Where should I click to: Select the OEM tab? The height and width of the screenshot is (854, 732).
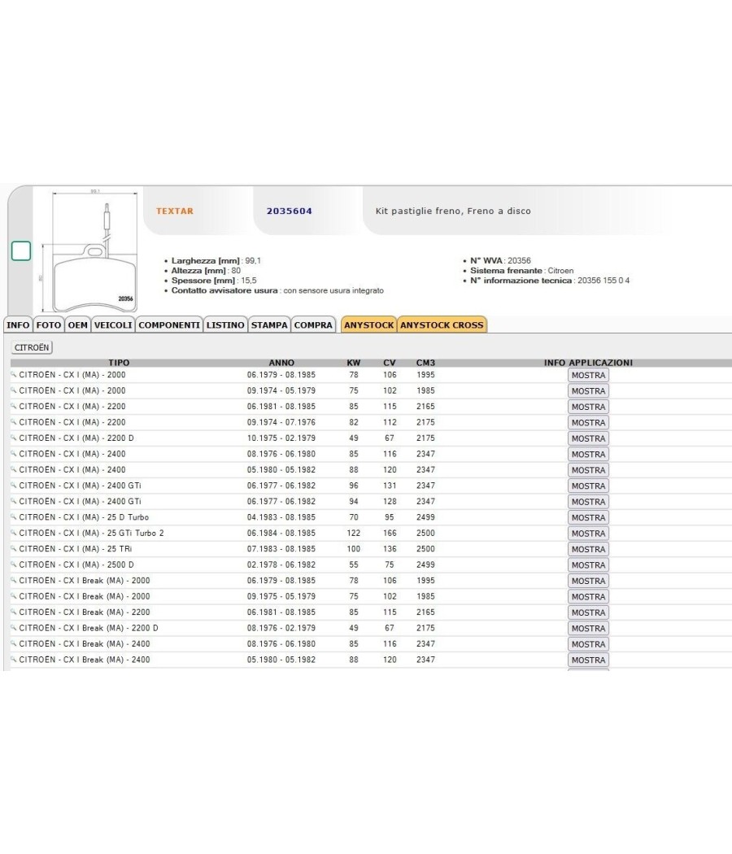pyautogui.click(x=77, y=325)
